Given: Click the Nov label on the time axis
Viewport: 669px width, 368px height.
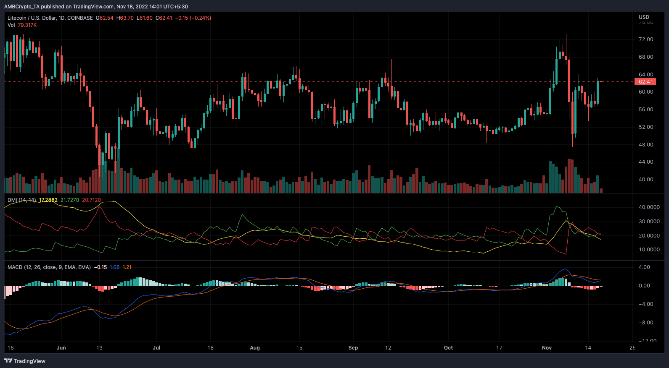Looking at the screenshot, I should click(x=547, y=348).
